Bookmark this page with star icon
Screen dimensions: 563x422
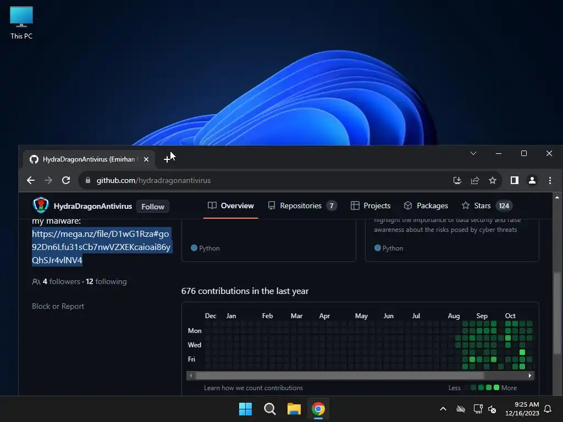point(493,180)
